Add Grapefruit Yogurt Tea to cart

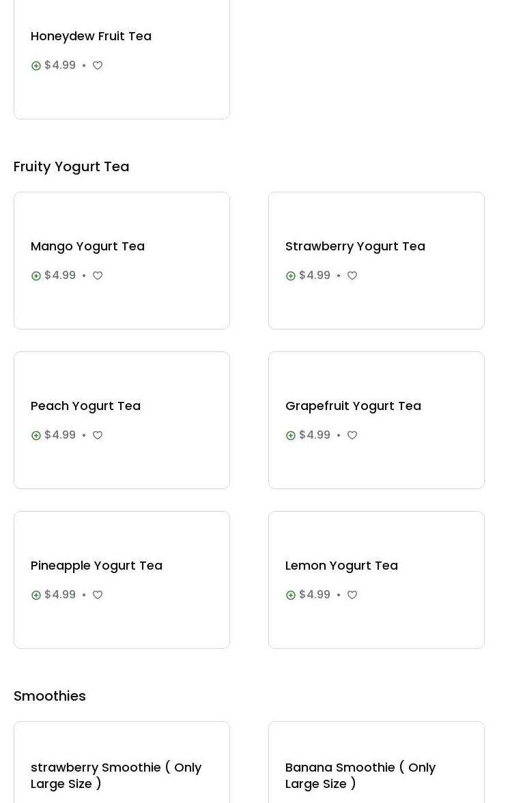[291, 436]
